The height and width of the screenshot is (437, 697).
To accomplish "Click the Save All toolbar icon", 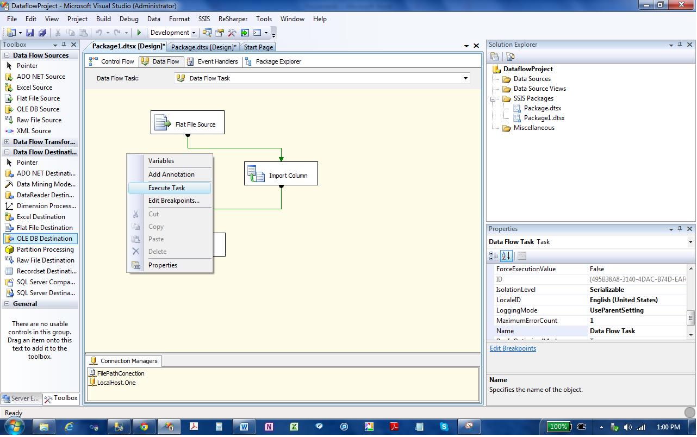I will coord(42,33).
